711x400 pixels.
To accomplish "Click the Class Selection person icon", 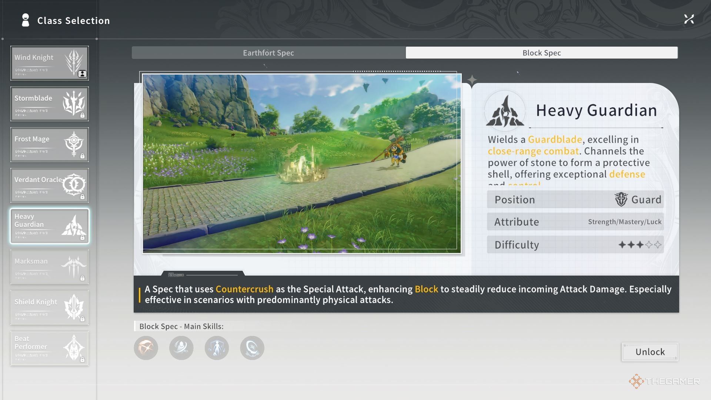I will [25, 20].
